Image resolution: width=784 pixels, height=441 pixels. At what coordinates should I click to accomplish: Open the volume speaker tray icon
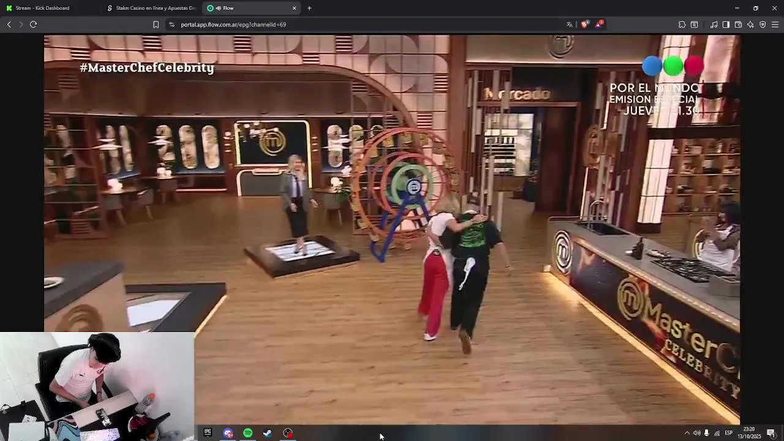click(696, 433)
